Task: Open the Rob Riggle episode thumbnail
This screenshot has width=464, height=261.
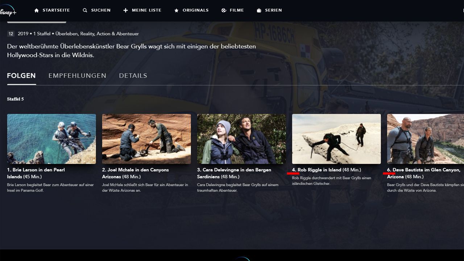Action: [336, 139]
